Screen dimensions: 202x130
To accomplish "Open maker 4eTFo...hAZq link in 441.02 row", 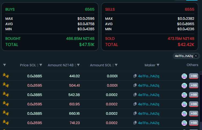I will click(x=149, y=76).
